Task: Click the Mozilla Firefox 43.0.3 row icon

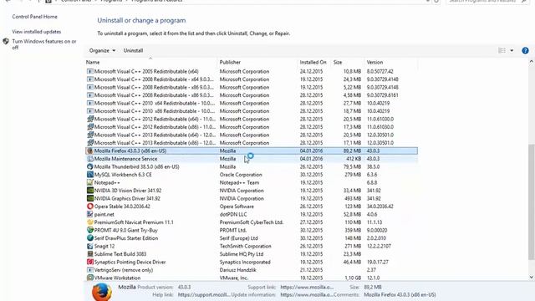Action: [x=89, y=150]
